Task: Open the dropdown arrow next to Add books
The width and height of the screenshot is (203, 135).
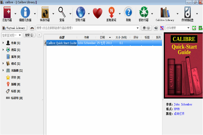Action: pyautogui.click(x=16, y=13)
